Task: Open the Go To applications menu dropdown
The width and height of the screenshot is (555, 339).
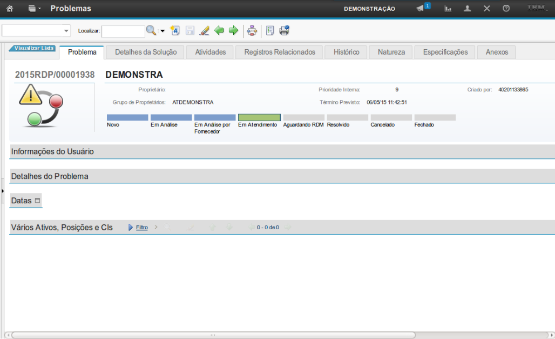Action: [x=34, y=9]
